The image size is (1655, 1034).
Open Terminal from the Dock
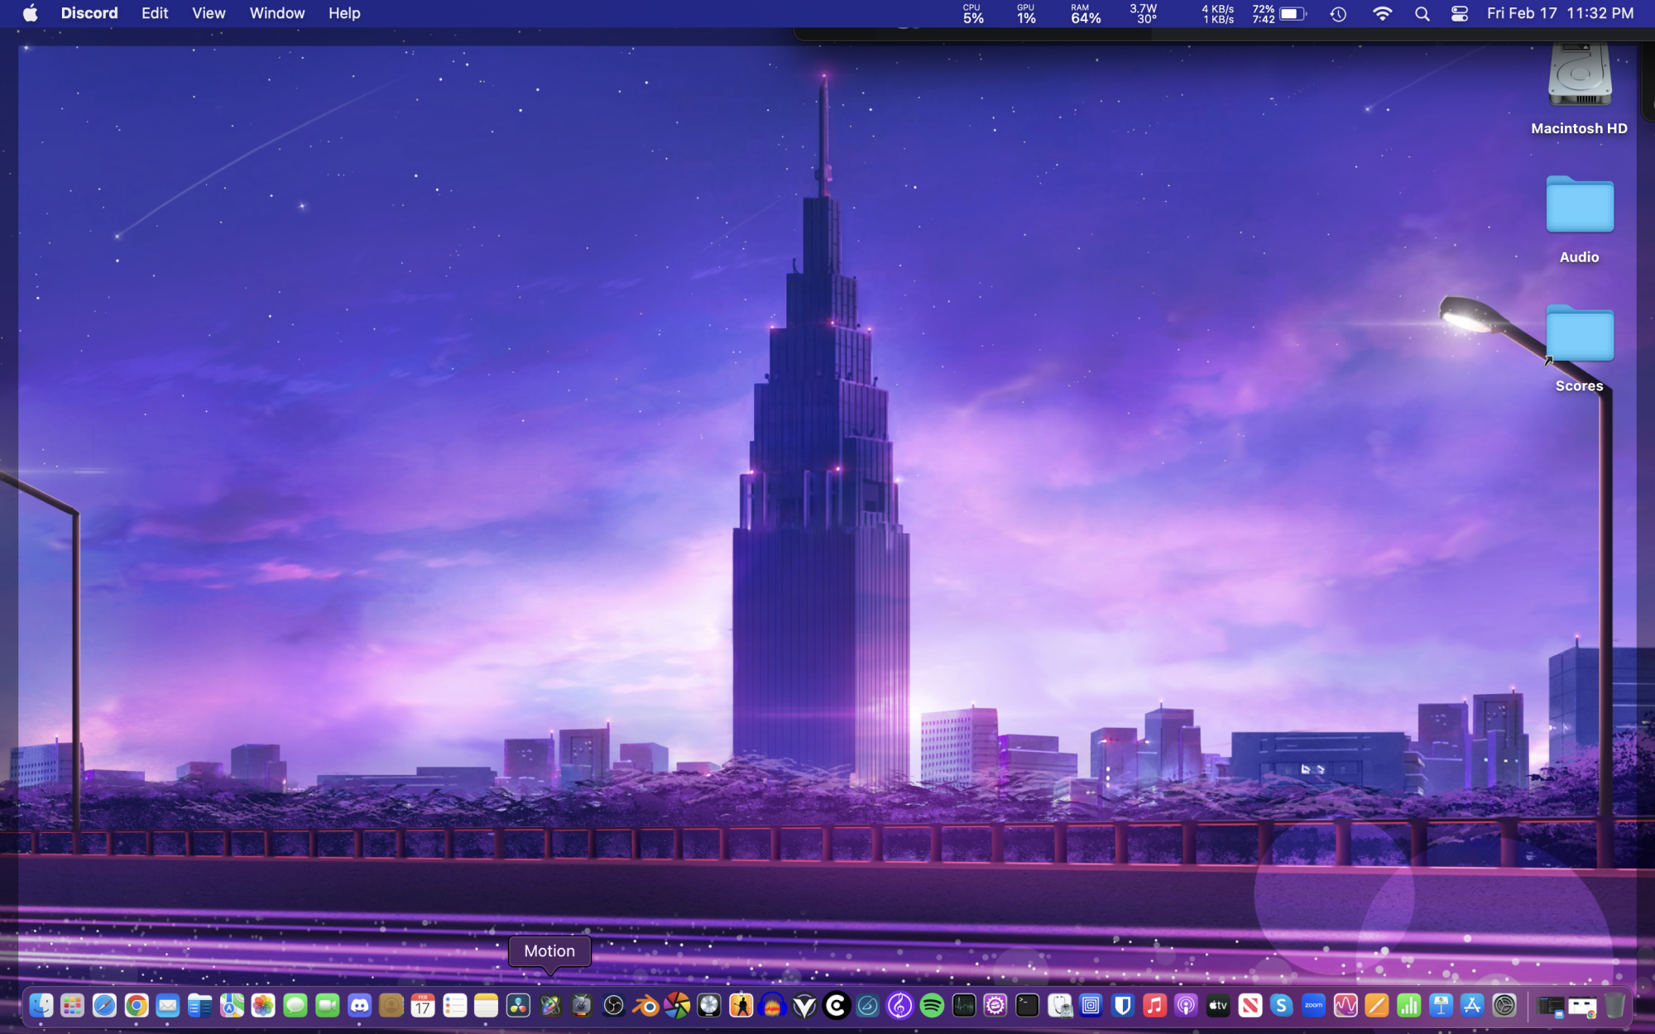[1027, 1005]
